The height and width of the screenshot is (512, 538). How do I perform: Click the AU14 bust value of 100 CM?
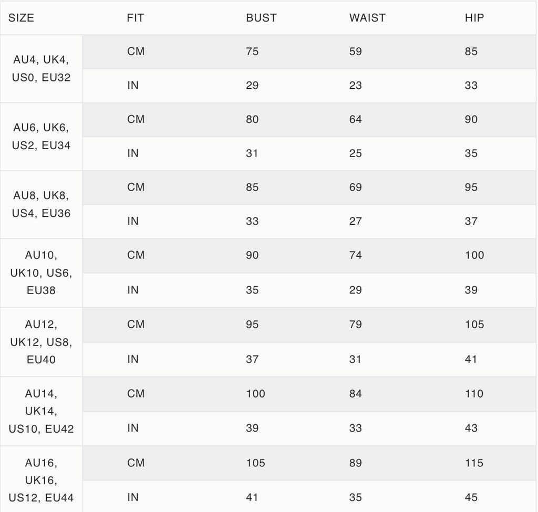(256, 394)
